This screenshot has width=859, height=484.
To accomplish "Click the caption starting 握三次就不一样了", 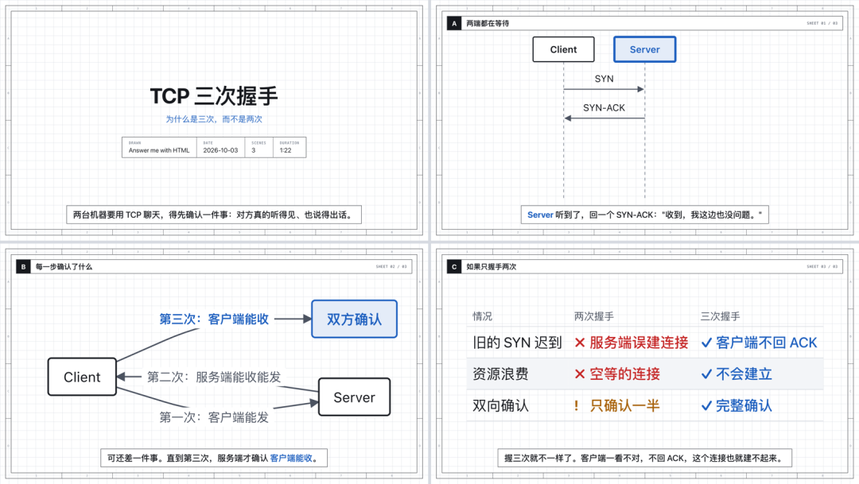I will 645,458.
